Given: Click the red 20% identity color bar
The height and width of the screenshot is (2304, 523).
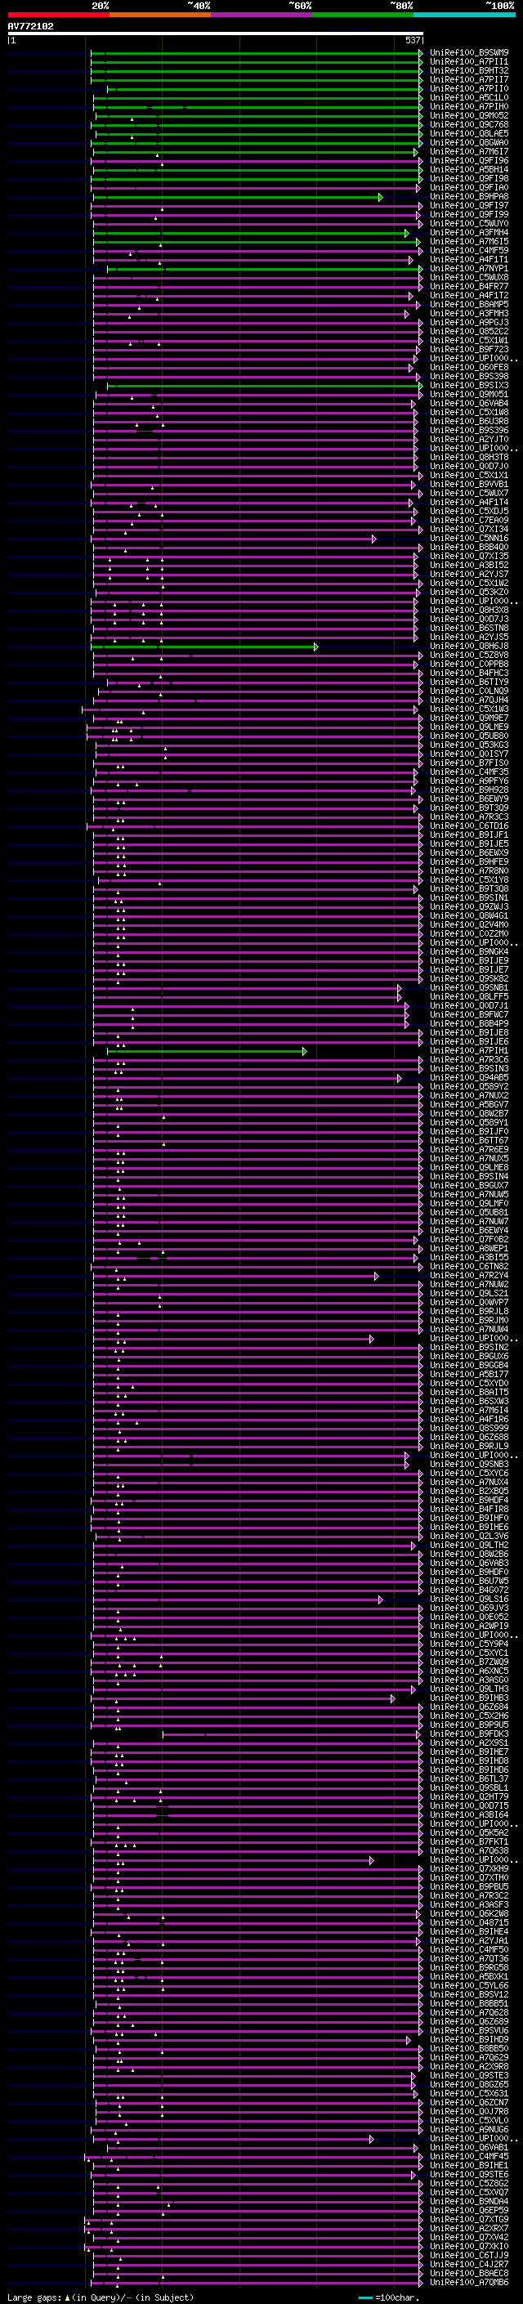Looking at the screenshot, I should tap(58, 15).
